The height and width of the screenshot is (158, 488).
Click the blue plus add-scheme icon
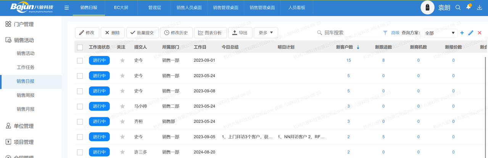click(462, 33)
